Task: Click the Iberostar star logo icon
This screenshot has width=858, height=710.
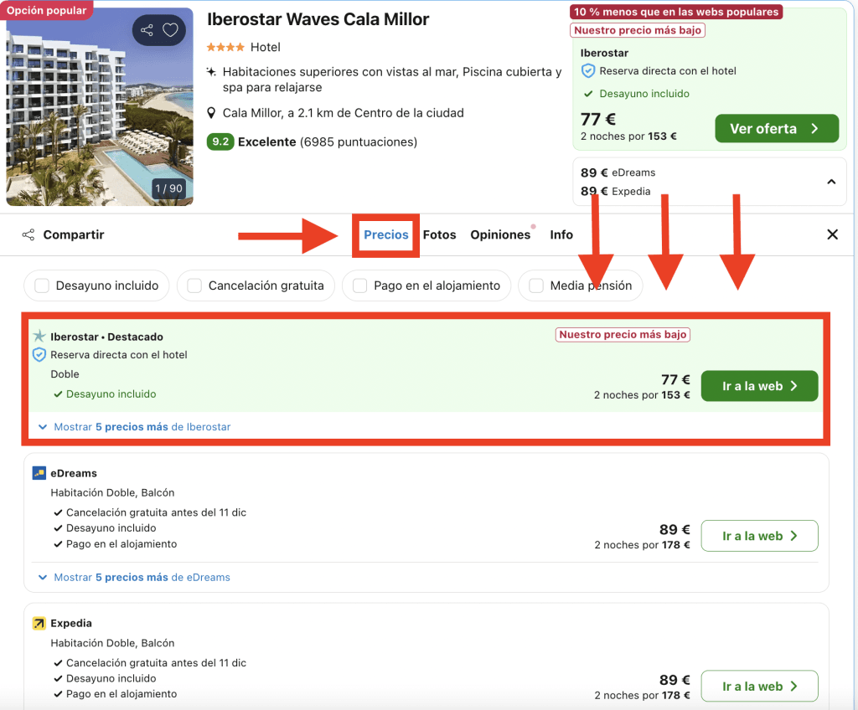Action: pos(39,337)
